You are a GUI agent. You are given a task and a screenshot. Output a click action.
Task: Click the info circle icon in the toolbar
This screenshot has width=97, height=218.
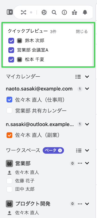click(x=64, y=12)
